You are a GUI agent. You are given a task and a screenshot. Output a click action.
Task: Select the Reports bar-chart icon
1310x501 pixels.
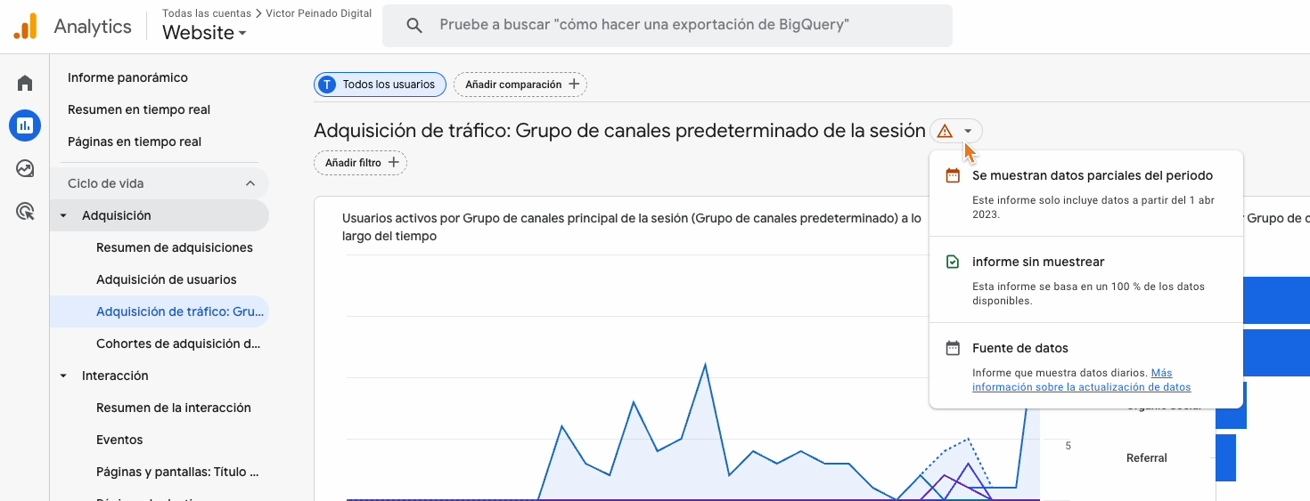coord(25,125)
